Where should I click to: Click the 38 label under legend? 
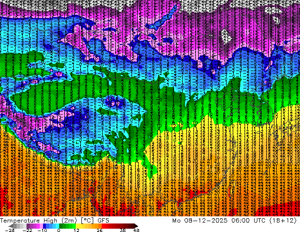123,230
